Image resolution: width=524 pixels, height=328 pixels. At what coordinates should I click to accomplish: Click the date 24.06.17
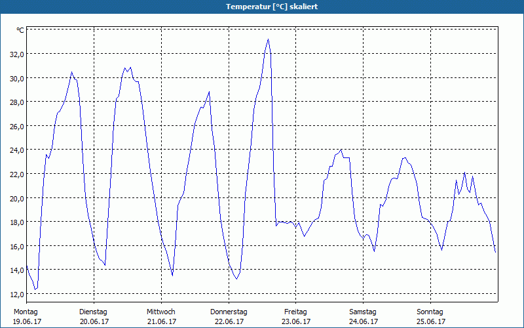[x=364, y=321]
